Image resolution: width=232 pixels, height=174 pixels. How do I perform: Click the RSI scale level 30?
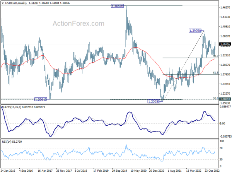[x=221, y=159]
